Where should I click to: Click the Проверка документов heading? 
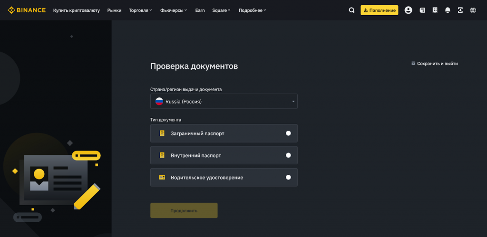pyautogui.click(x=194, y=66)
